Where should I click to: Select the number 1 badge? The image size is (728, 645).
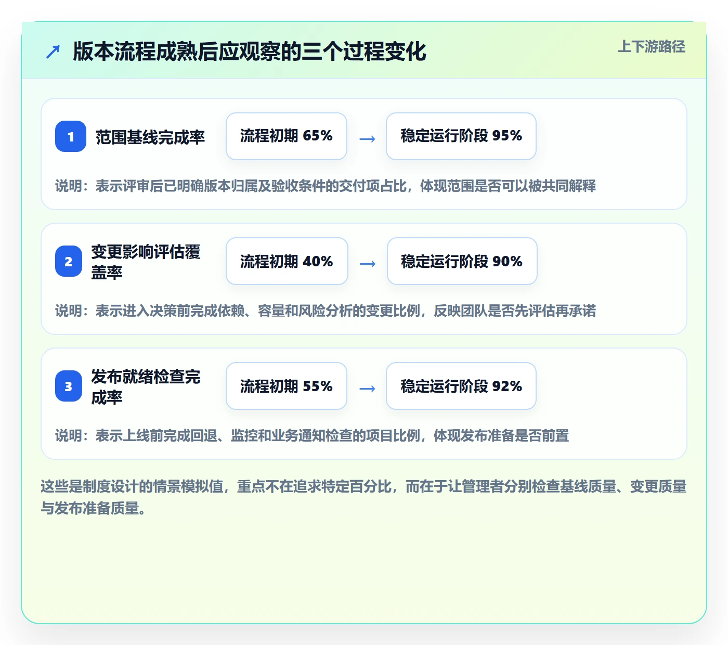click(x=71, y=136)
